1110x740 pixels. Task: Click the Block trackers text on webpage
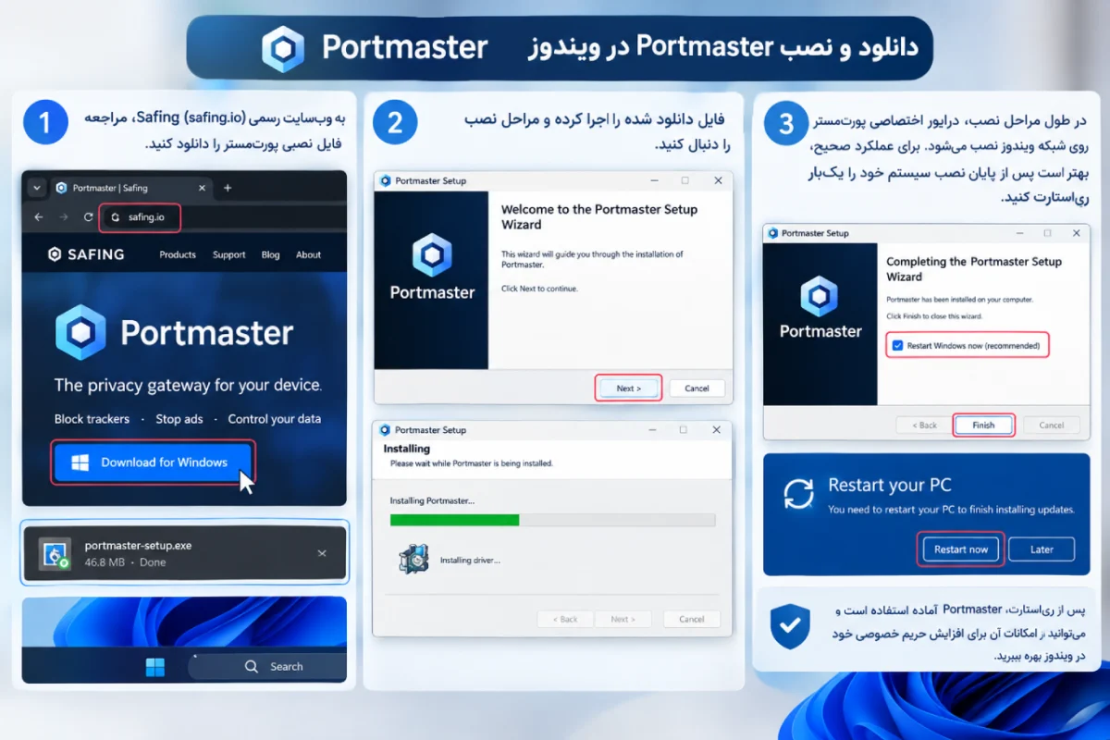click(92, 419)
